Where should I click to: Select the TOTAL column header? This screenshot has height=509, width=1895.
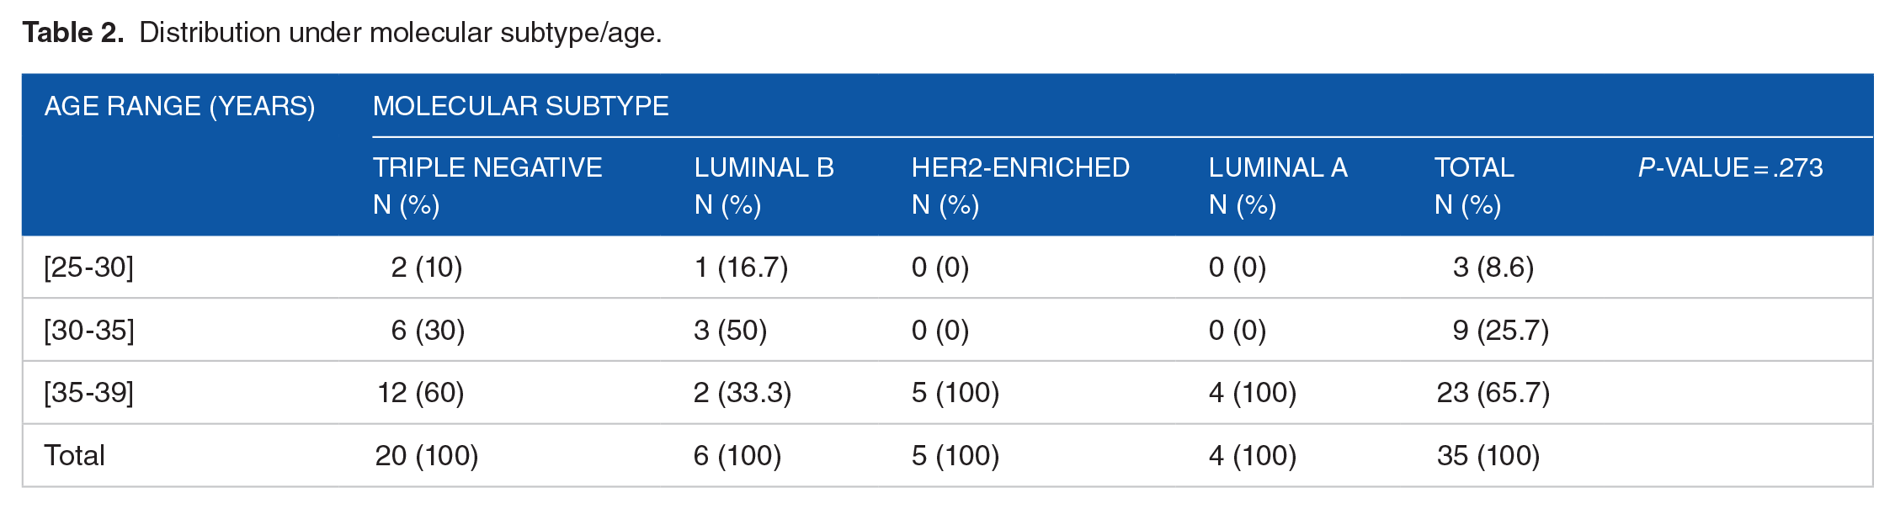tap(1473, 185)
